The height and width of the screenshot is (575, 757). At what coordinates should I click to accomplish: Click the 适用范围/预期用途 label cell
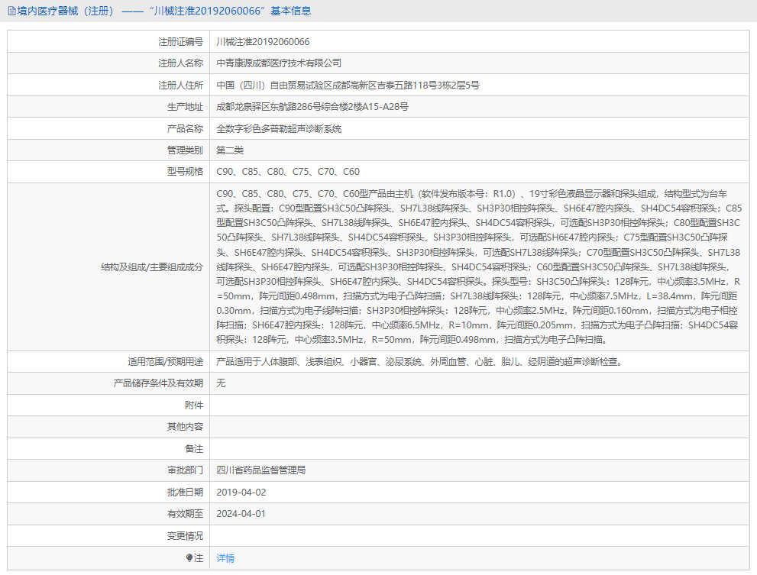pos(108,362)
